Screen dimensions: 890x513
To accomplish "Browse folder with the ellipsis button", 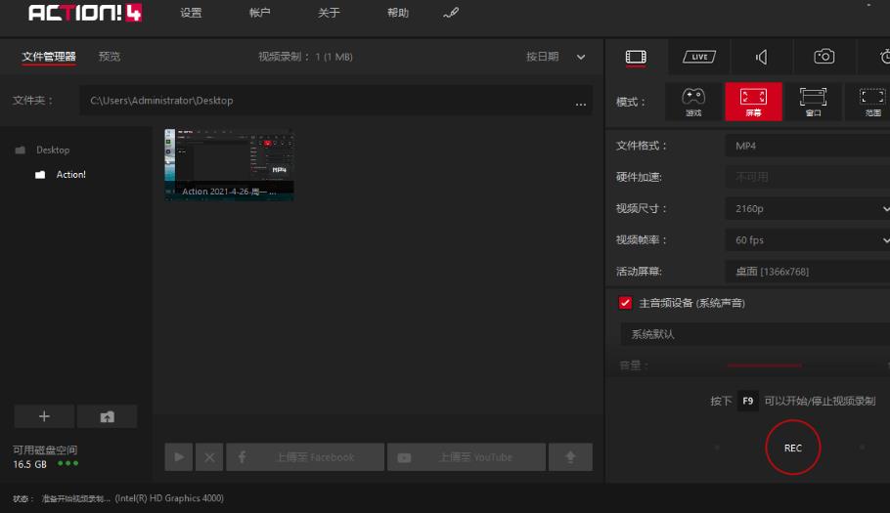I will tap(580, 104).
